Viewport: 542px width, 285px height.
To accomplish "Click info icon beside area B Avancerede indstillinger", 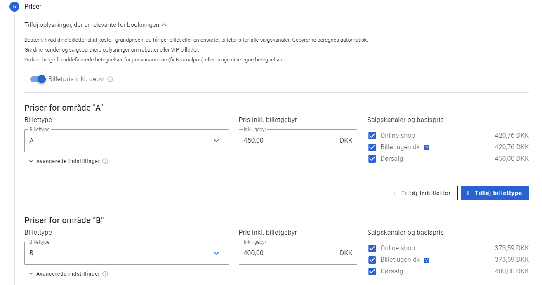I will pyautogui.click(x=105, y=274).
